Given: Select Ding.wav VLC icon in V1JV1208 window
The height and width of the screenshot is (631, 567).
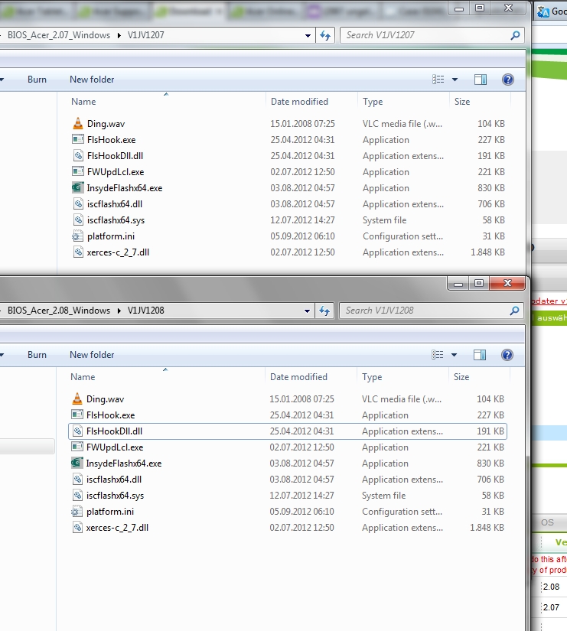Looking at the screenshot, I should pyautogui.click(x=77, y=398).
